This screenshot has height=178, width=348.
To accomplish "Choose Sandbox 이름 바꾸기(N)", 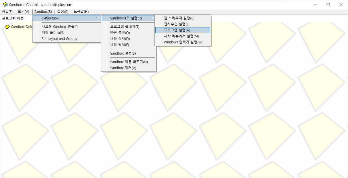I will click(x=128, y=62).
